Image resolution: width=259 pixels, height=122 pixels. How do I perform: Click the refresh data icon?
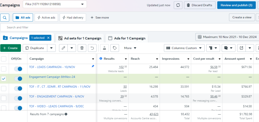coord(178,5)
